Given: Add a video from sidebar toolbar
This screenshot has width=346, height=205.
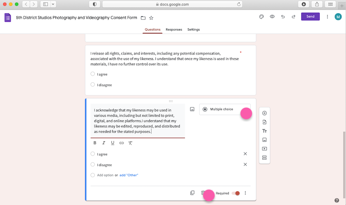Looking at the screenshot, I should click(x=264, y=149).
